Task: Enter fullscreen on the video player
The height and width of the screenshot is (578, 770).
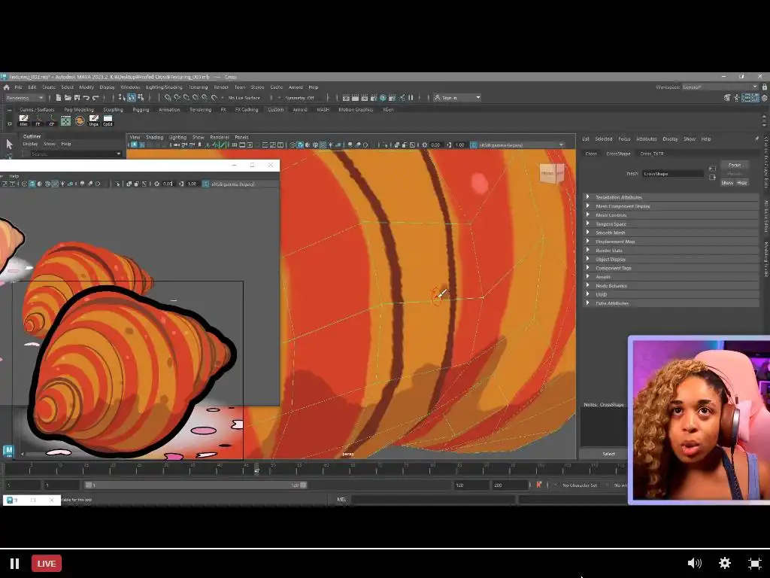Action: 754,563
